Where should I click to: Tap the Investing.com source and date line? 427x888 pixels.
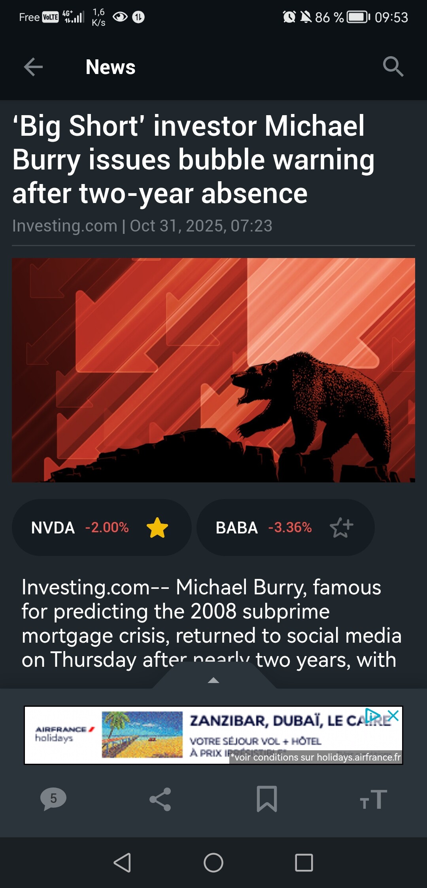pyautogui.click(x=142, y=226)
